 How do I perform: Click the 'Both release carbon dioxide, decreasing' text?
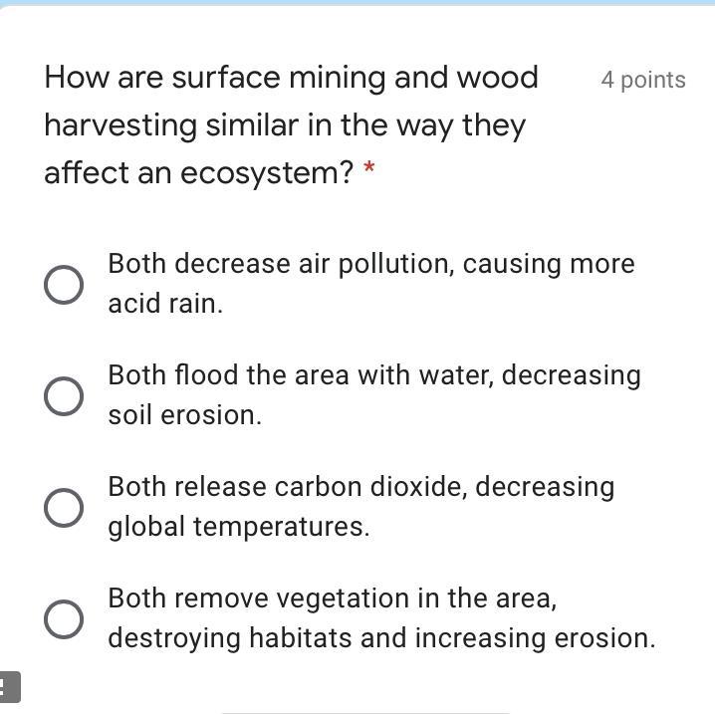click(x=360, y=487)
